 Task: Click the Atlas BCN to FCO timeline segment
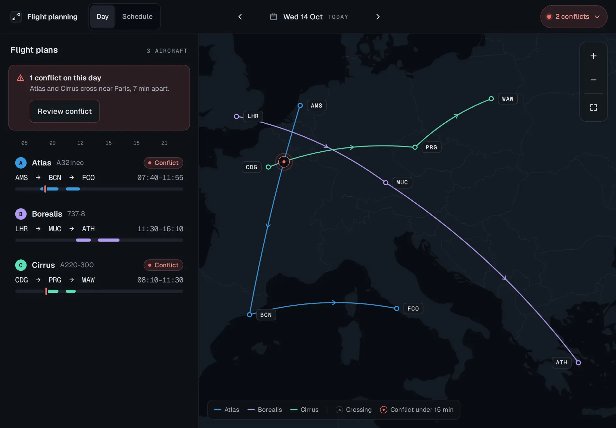coord(73,189)
